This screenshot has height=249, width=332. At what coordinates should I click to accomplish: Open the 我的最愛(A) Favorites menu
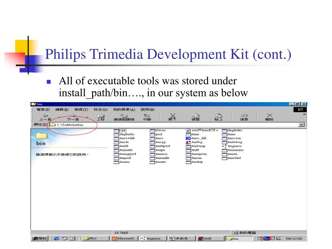(x=124, y=110)
